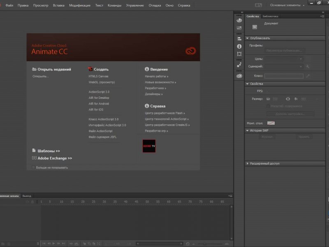This screenshot has height=247, width=329.
Task: Click the Параметры публикации button
Action: pyautogui.click(x=284, y=51)
